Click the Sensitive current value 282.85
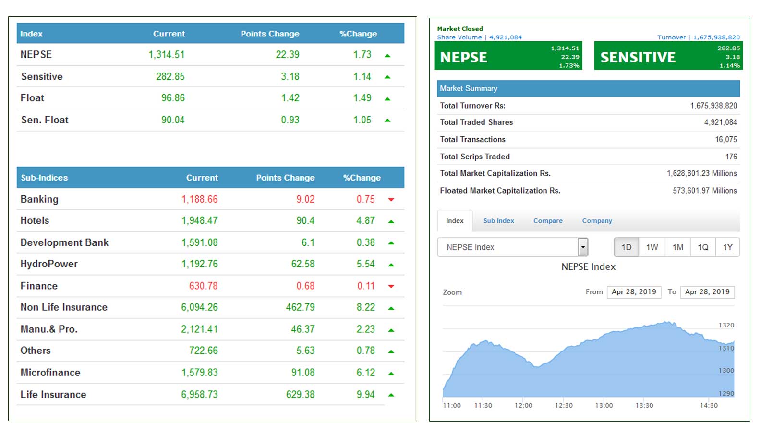The height and width of the screenshot is (436, 773). tap(170, 77)
